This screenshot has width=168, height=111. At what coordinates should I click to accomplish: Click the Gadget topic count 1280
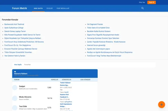[49, 88]
